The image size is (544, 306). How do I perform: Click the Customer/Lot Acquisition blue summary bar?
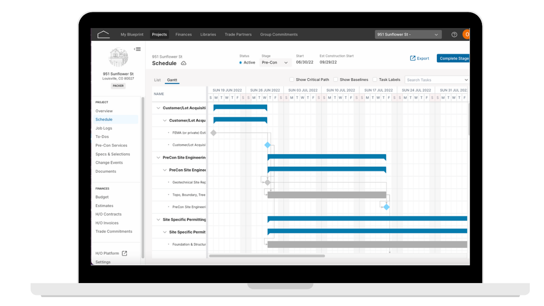[x=240, y=108]
